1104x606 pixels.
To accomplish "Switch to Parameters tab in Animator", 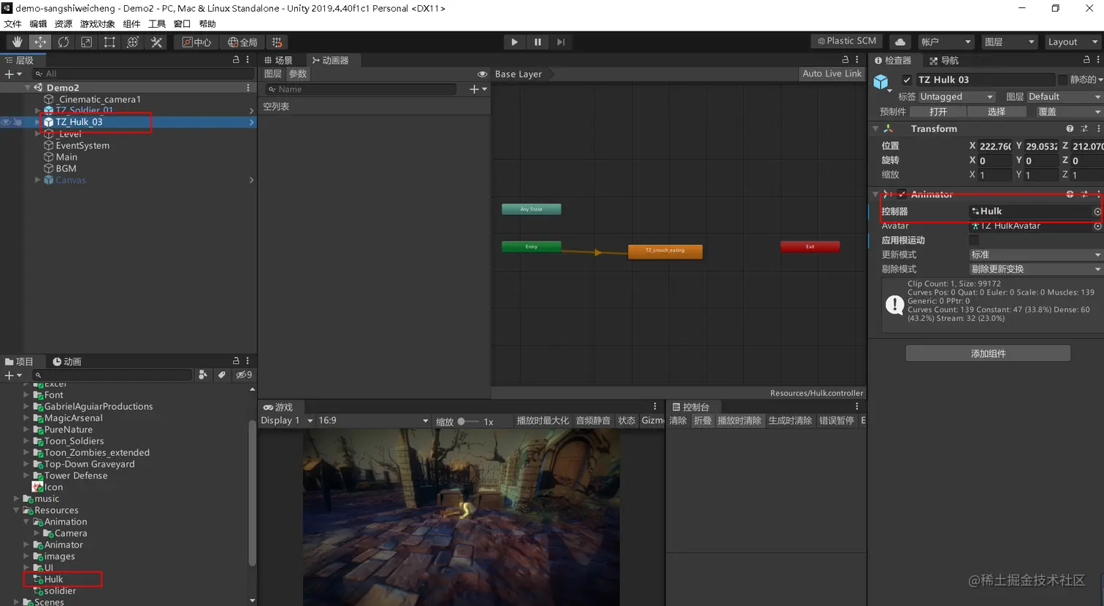I will point(298,74).
